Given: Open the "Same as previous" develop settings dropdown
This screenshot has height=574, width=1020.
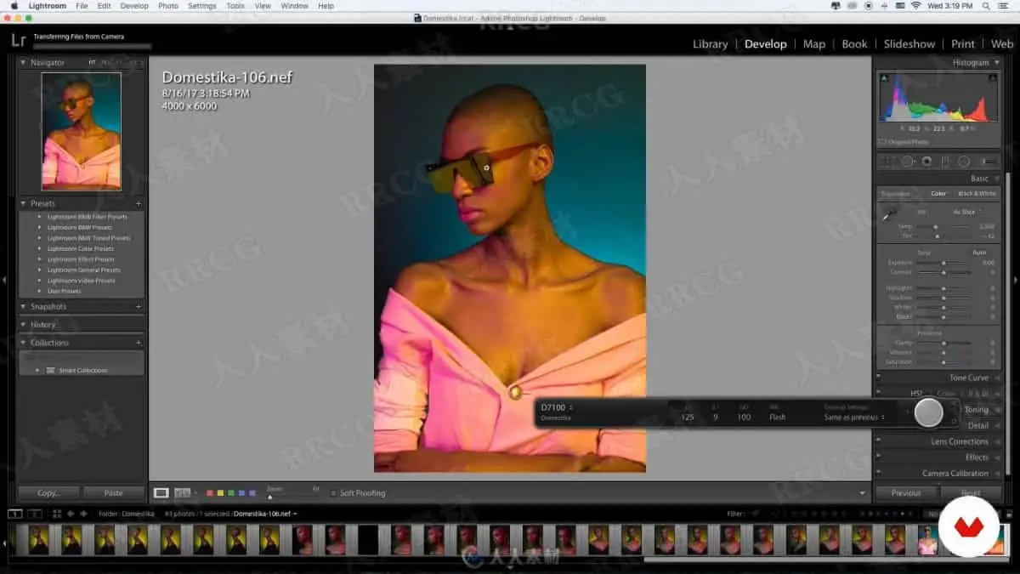Looking at the screenshot, I should pyautogui.click(x=854, y=417).
